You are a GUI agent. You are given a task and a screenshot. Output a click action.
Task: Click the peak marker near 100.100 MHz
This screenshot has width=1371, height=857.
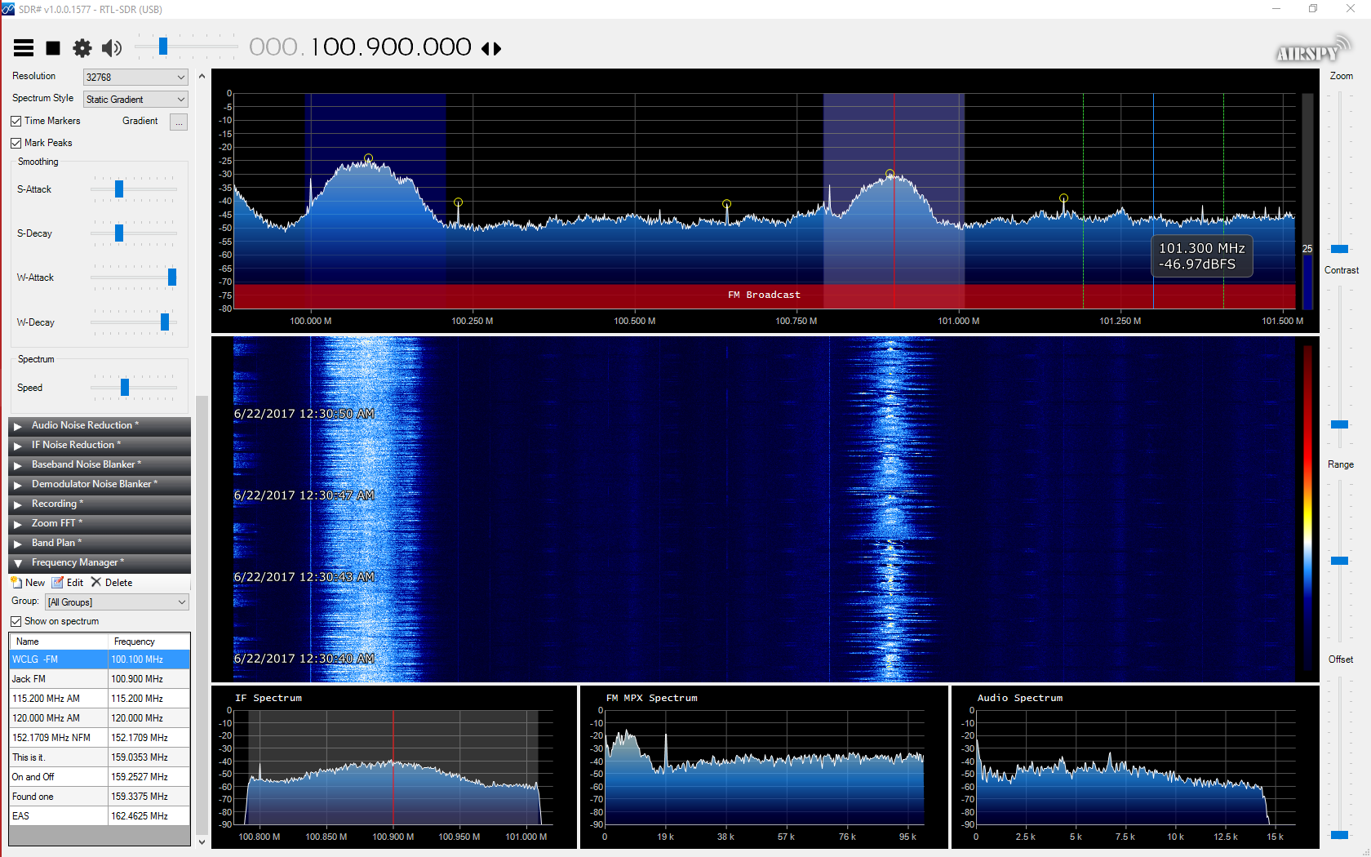[x=368, y=158]
